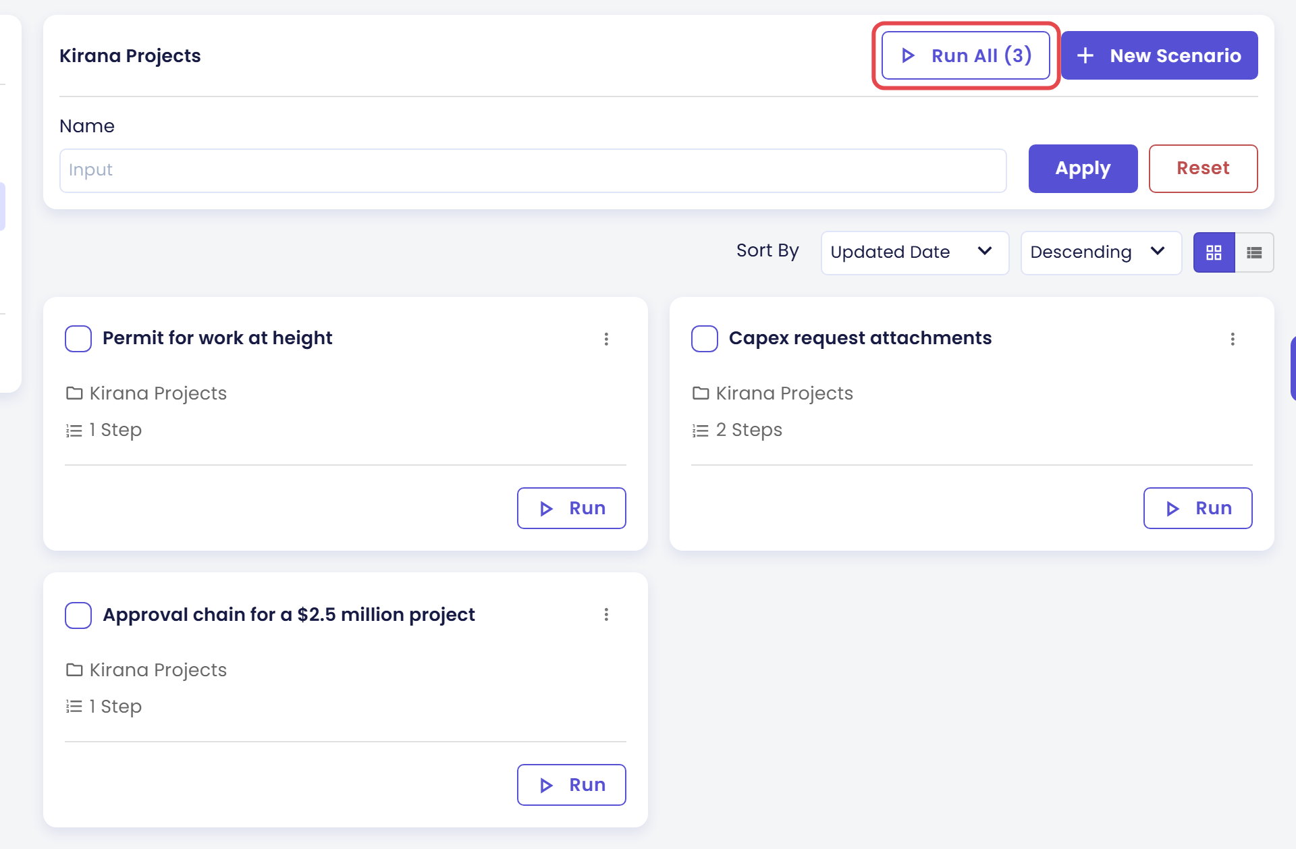
Task: Apply the name filter
Action: (x=1083, y=169)
